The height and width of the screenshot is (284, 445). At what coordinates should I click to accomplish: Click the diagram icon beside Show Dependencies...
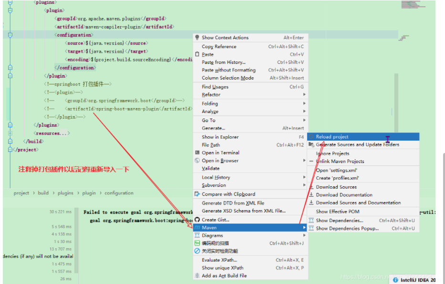tap(311, 221)
